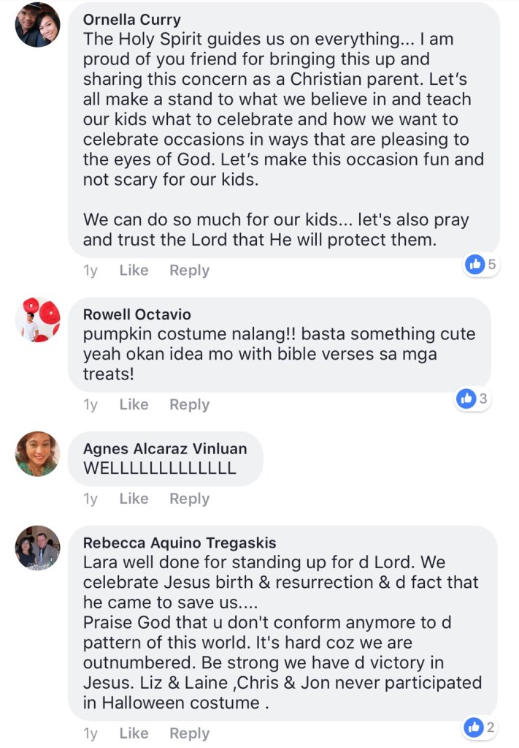Like Rebecca Aquino Tregaskis's comment
The height and width of the screenshot is (748, 519).
(134, 733)
